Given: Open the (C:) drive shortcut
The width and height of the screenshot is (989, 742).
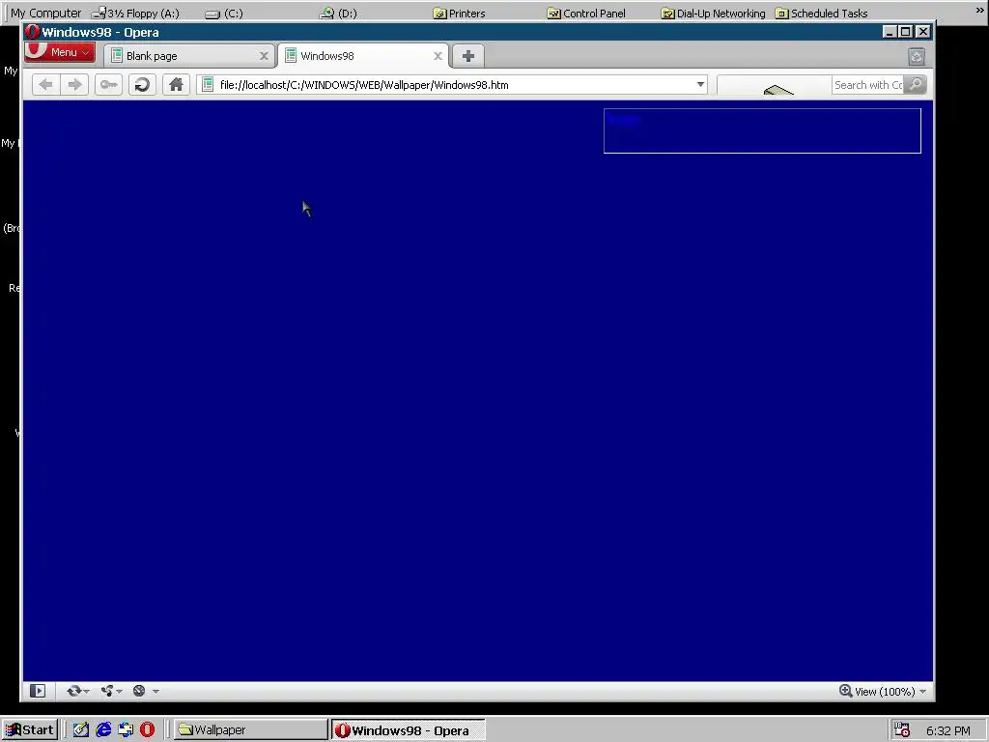Looking at the screenshot, I should [x=224, y=14].
